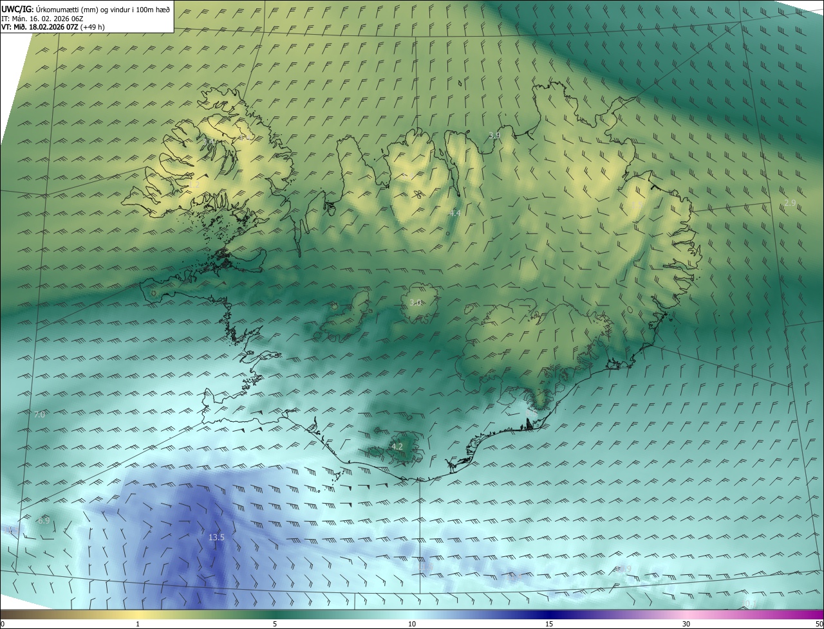824x629 pixels.
Task: Click the 'VT: Mið. 18.02.2026 07Z' valid time
Action: click(x=51, y=27)
